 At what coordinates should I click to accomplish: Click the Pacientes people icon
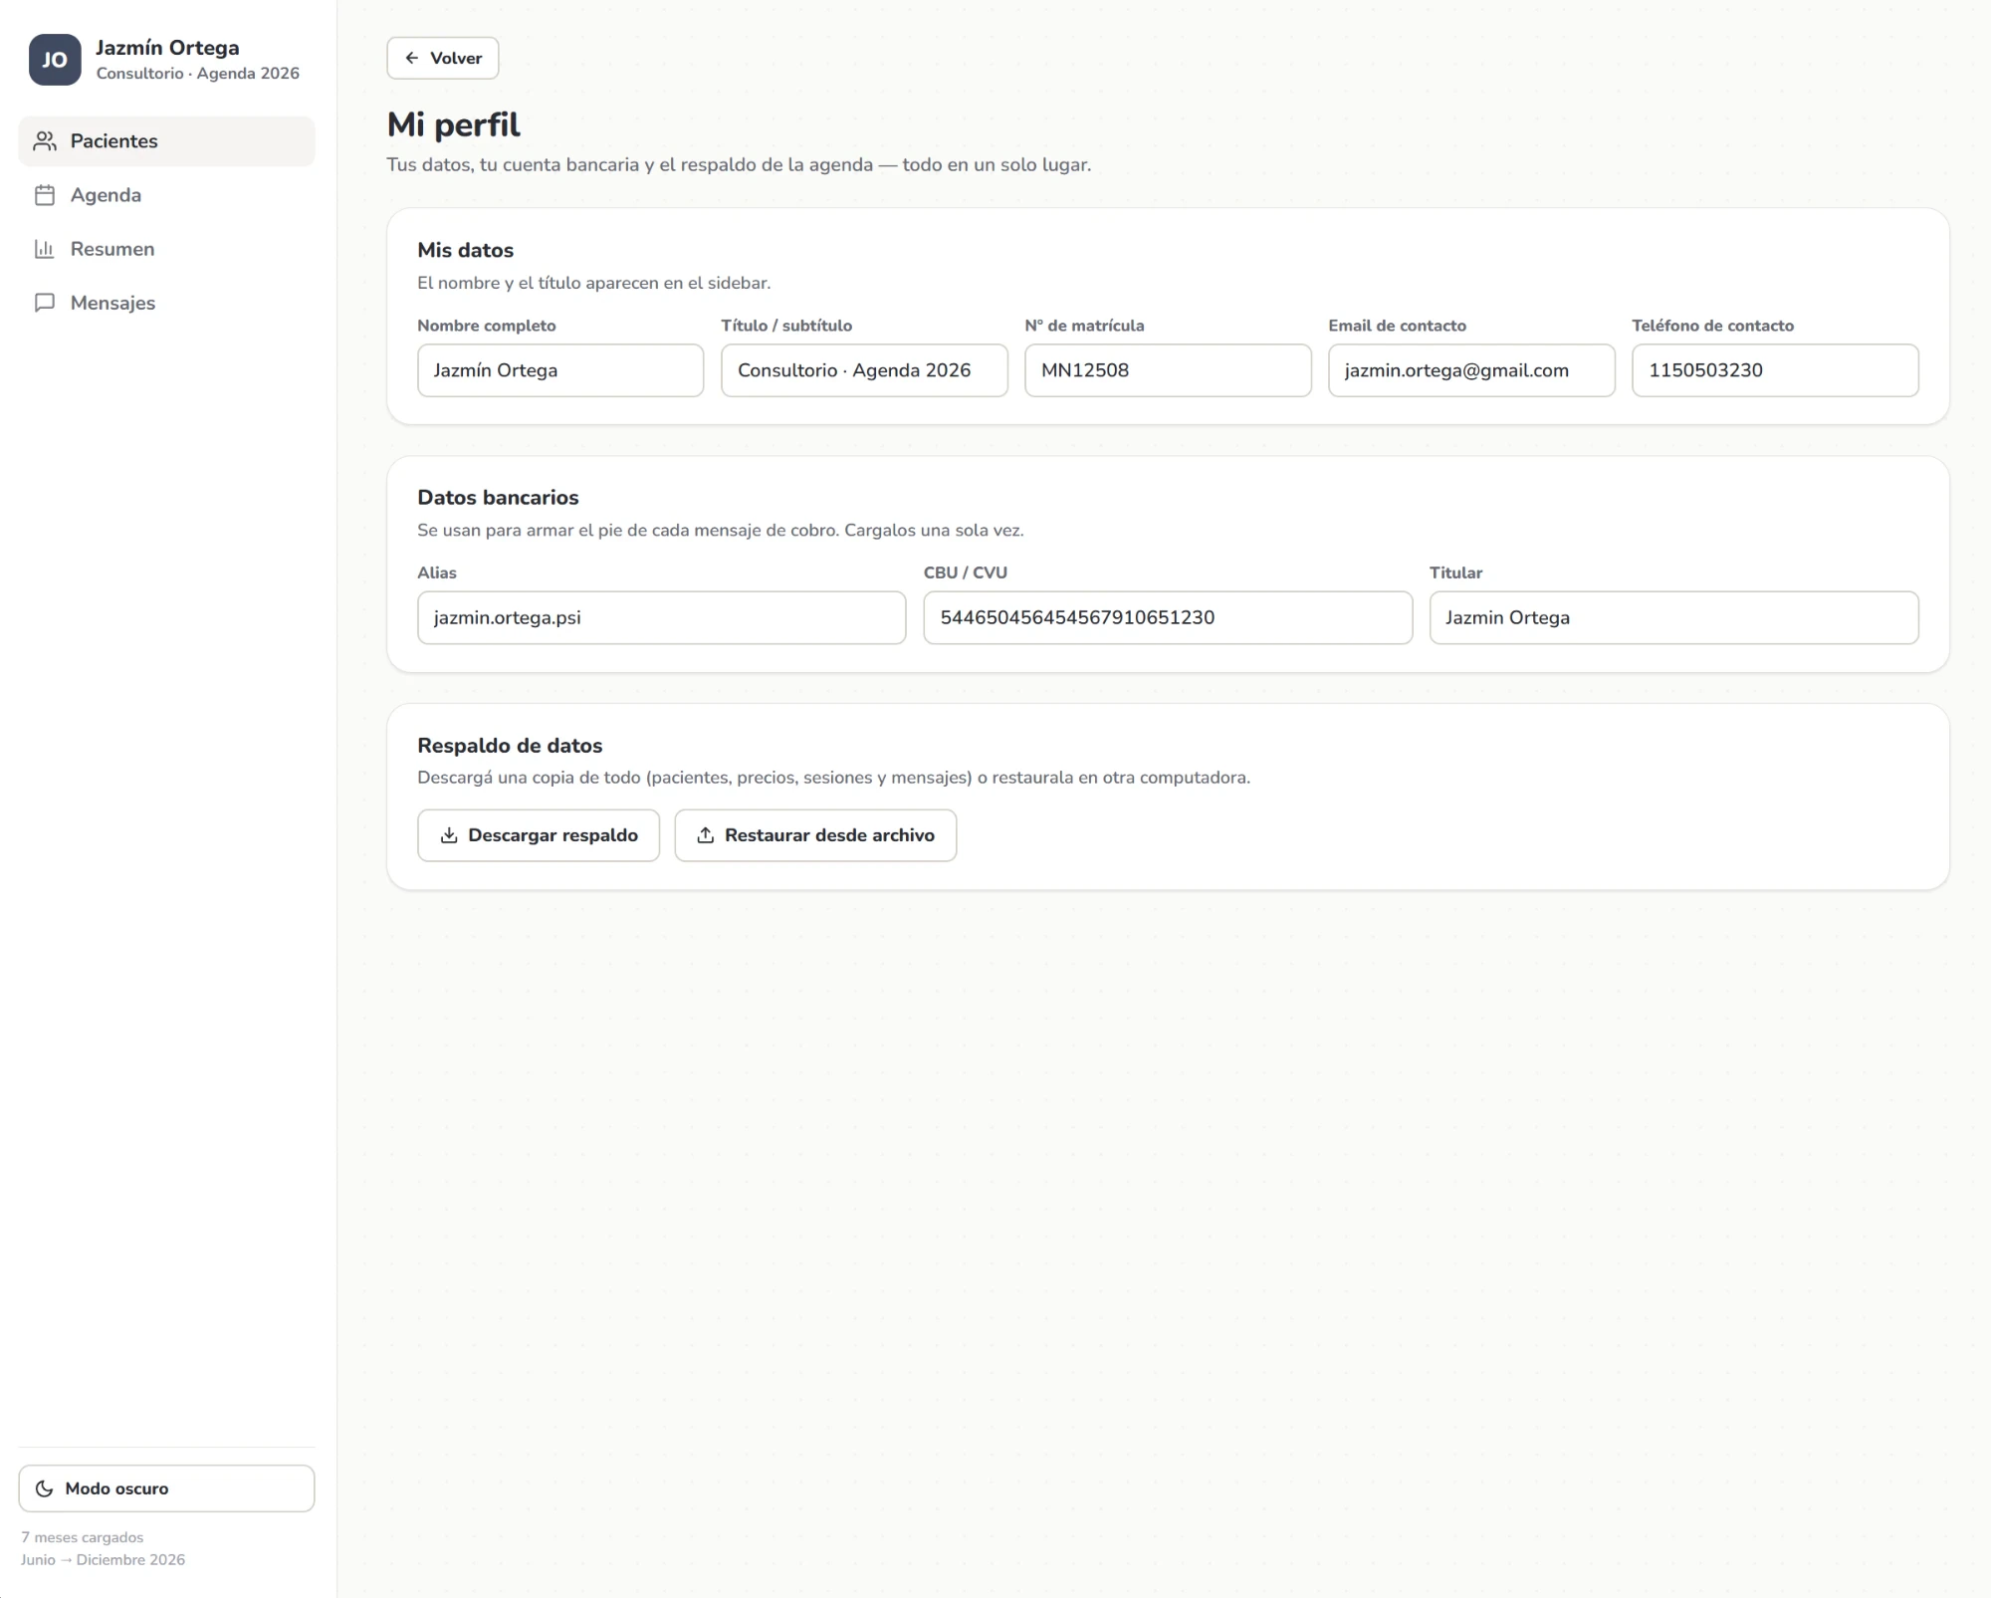pos(45,141)
